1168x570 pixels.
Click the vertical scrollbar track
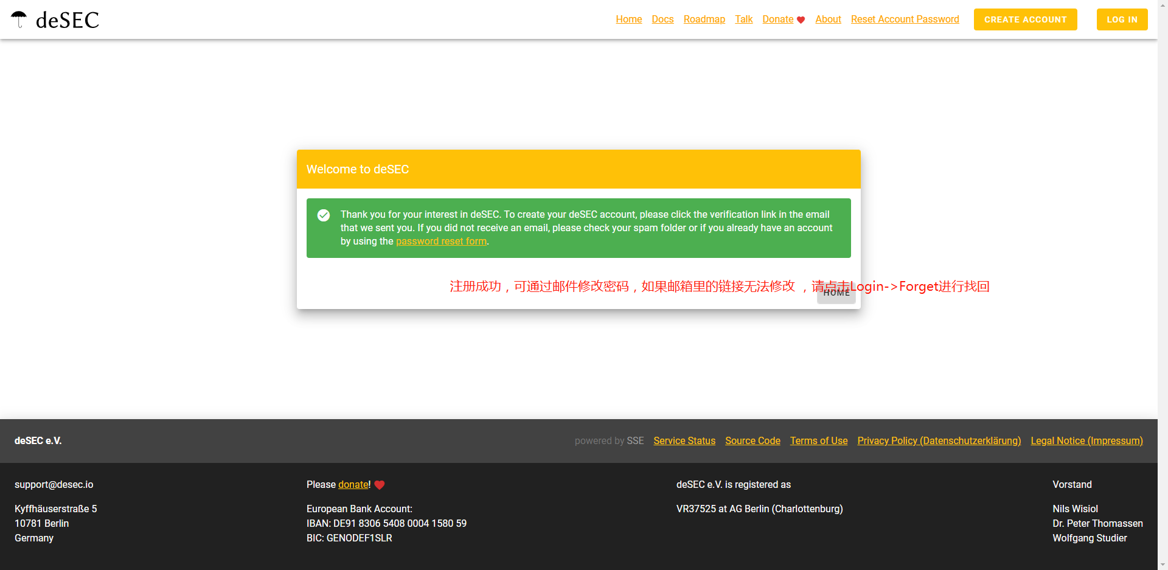point(1163,285)
